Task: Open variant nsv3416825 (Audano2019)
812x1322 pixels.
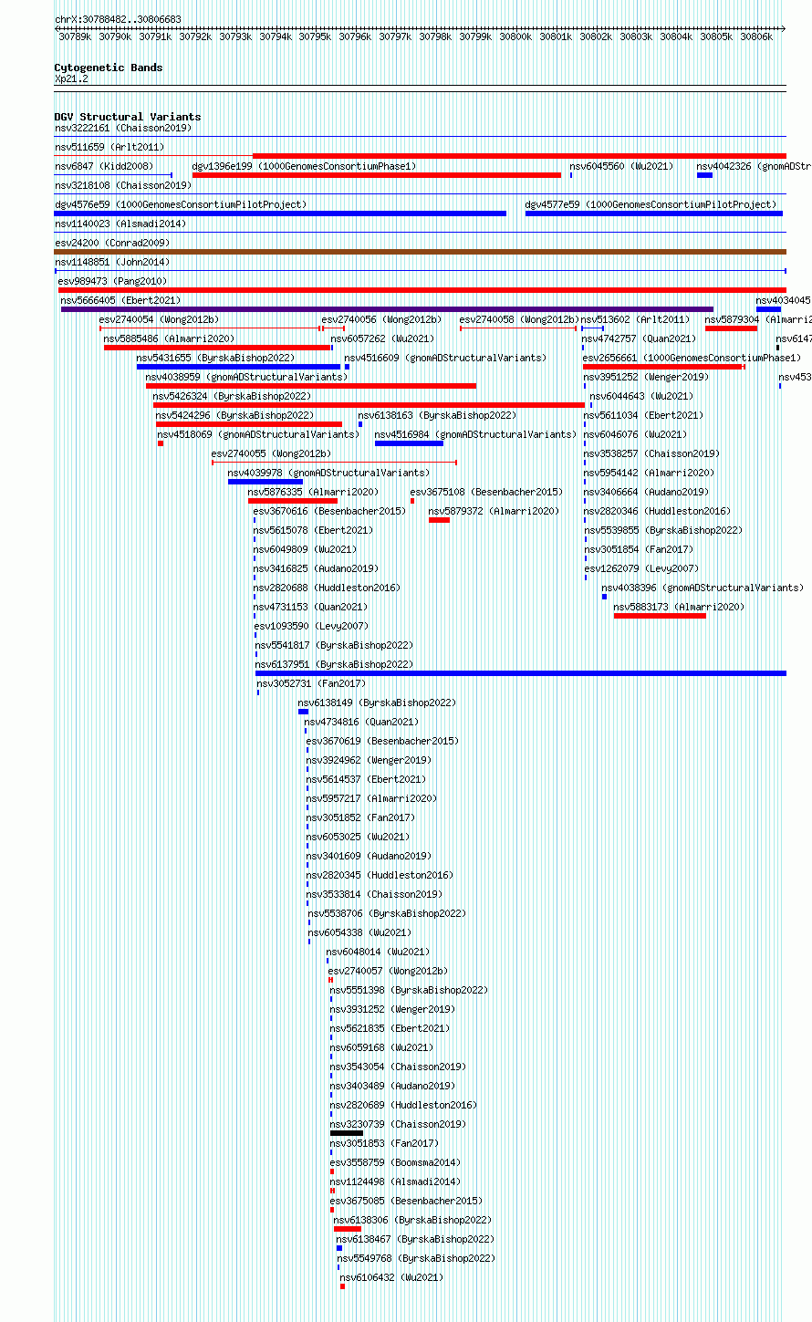Action: 316,569
